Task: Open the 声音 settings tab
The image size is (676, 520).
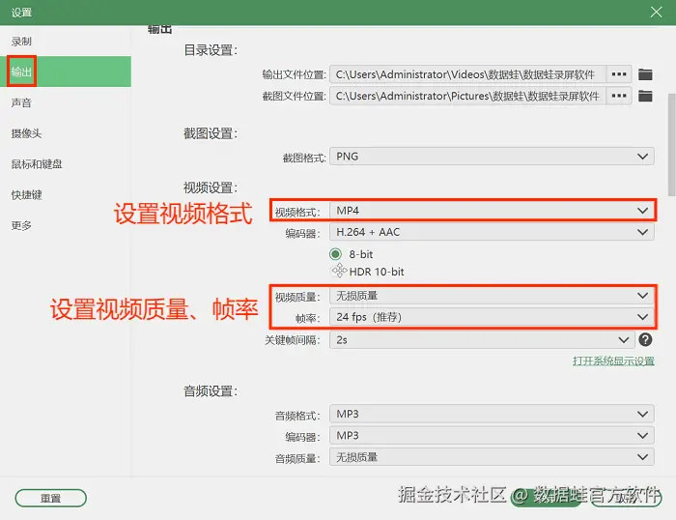Action: 66,102
